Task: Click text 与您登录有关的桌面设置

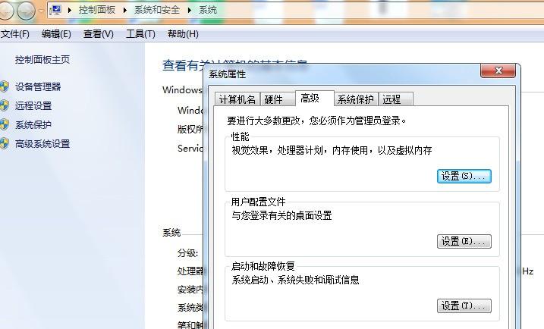Action: 281,215
